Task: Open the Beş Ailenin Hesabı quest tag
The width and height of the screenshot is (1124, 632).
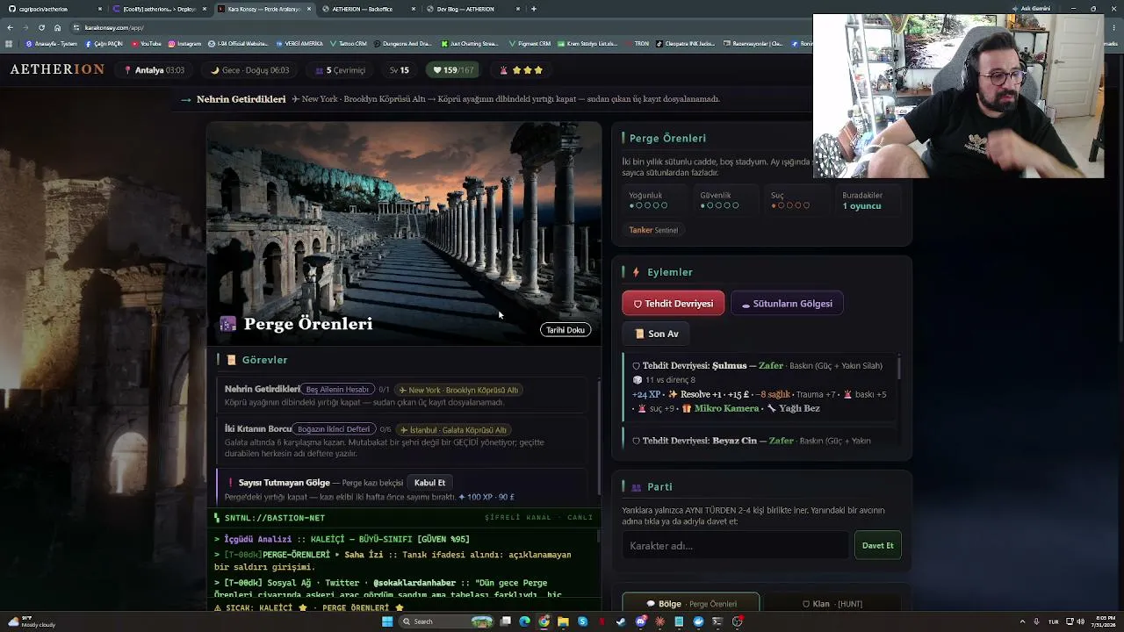Action: point(337,390)
